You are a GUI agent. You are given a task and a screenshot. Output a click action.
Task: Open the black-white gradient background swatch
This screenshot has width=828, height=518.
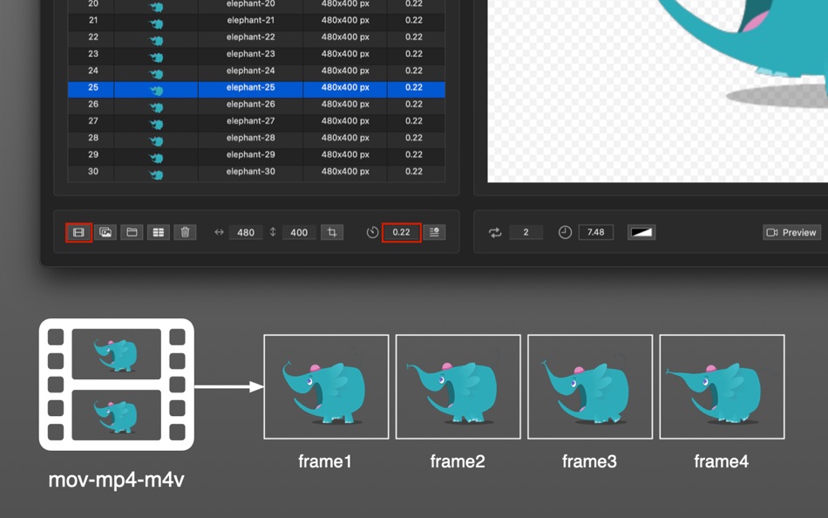[641, 233]
